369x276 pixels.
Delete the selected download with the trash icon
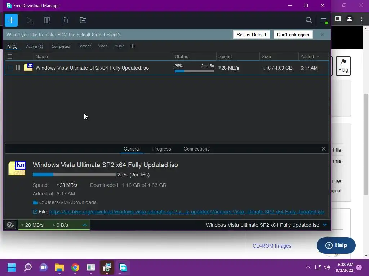tap(65, 20)
